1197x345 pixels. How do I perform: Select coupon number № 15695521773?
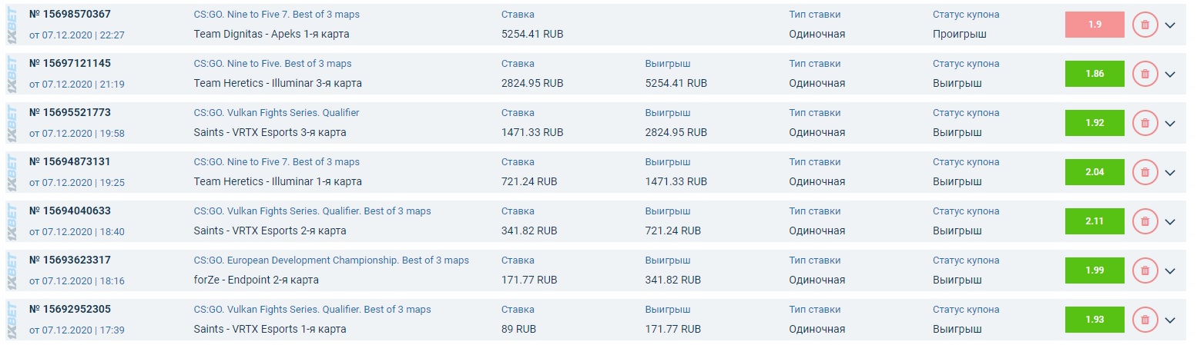(70, 113)
